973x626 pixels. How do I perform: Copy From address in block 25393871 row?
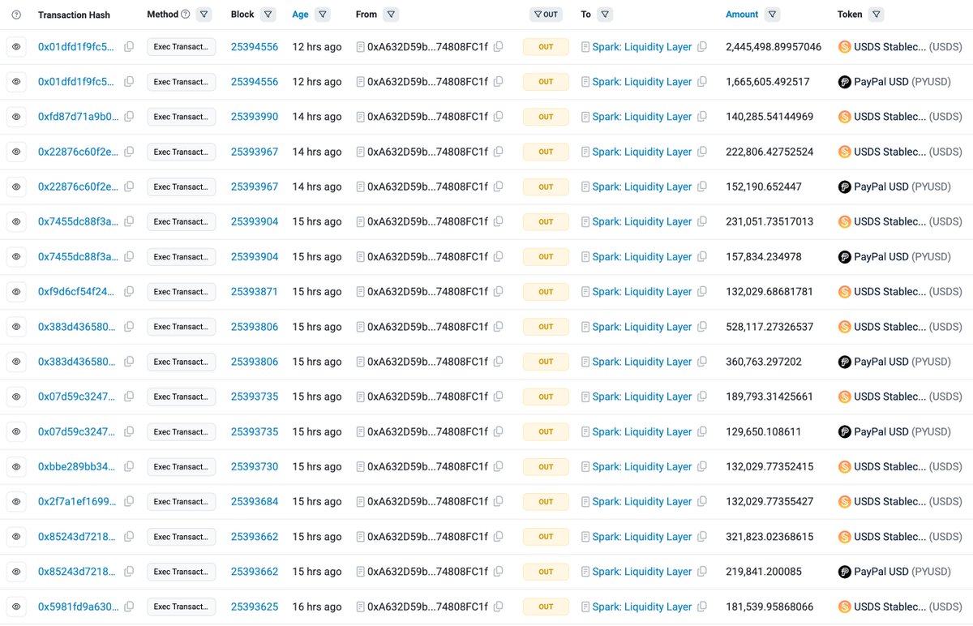pos(499,292)
